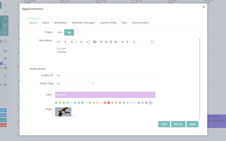Click the project cf1 input field
The image size is (226, 141).
(x=105, y=76)
